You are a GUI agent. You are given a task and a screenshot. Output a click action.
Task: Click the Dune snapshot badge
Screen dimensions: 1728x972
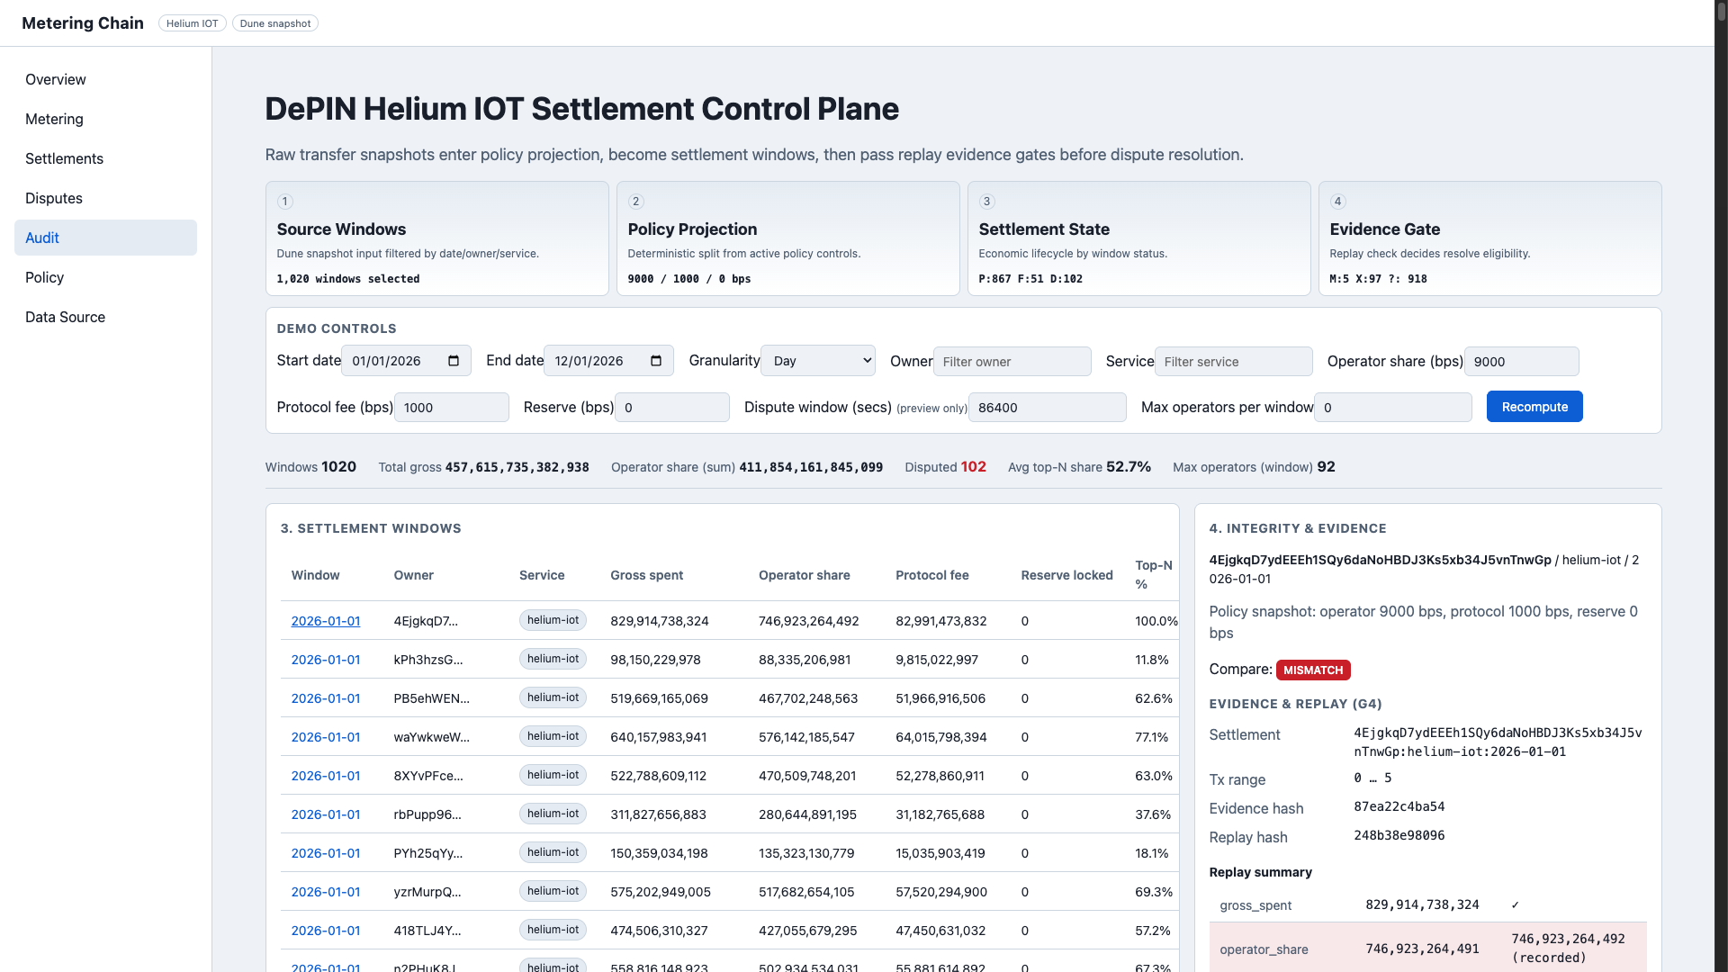pyautogui.click(x=274, y=23)
